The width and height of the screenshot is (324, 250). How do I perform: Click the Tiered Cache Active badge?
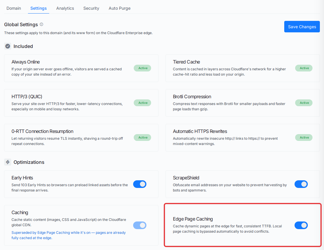coord(304,68)
